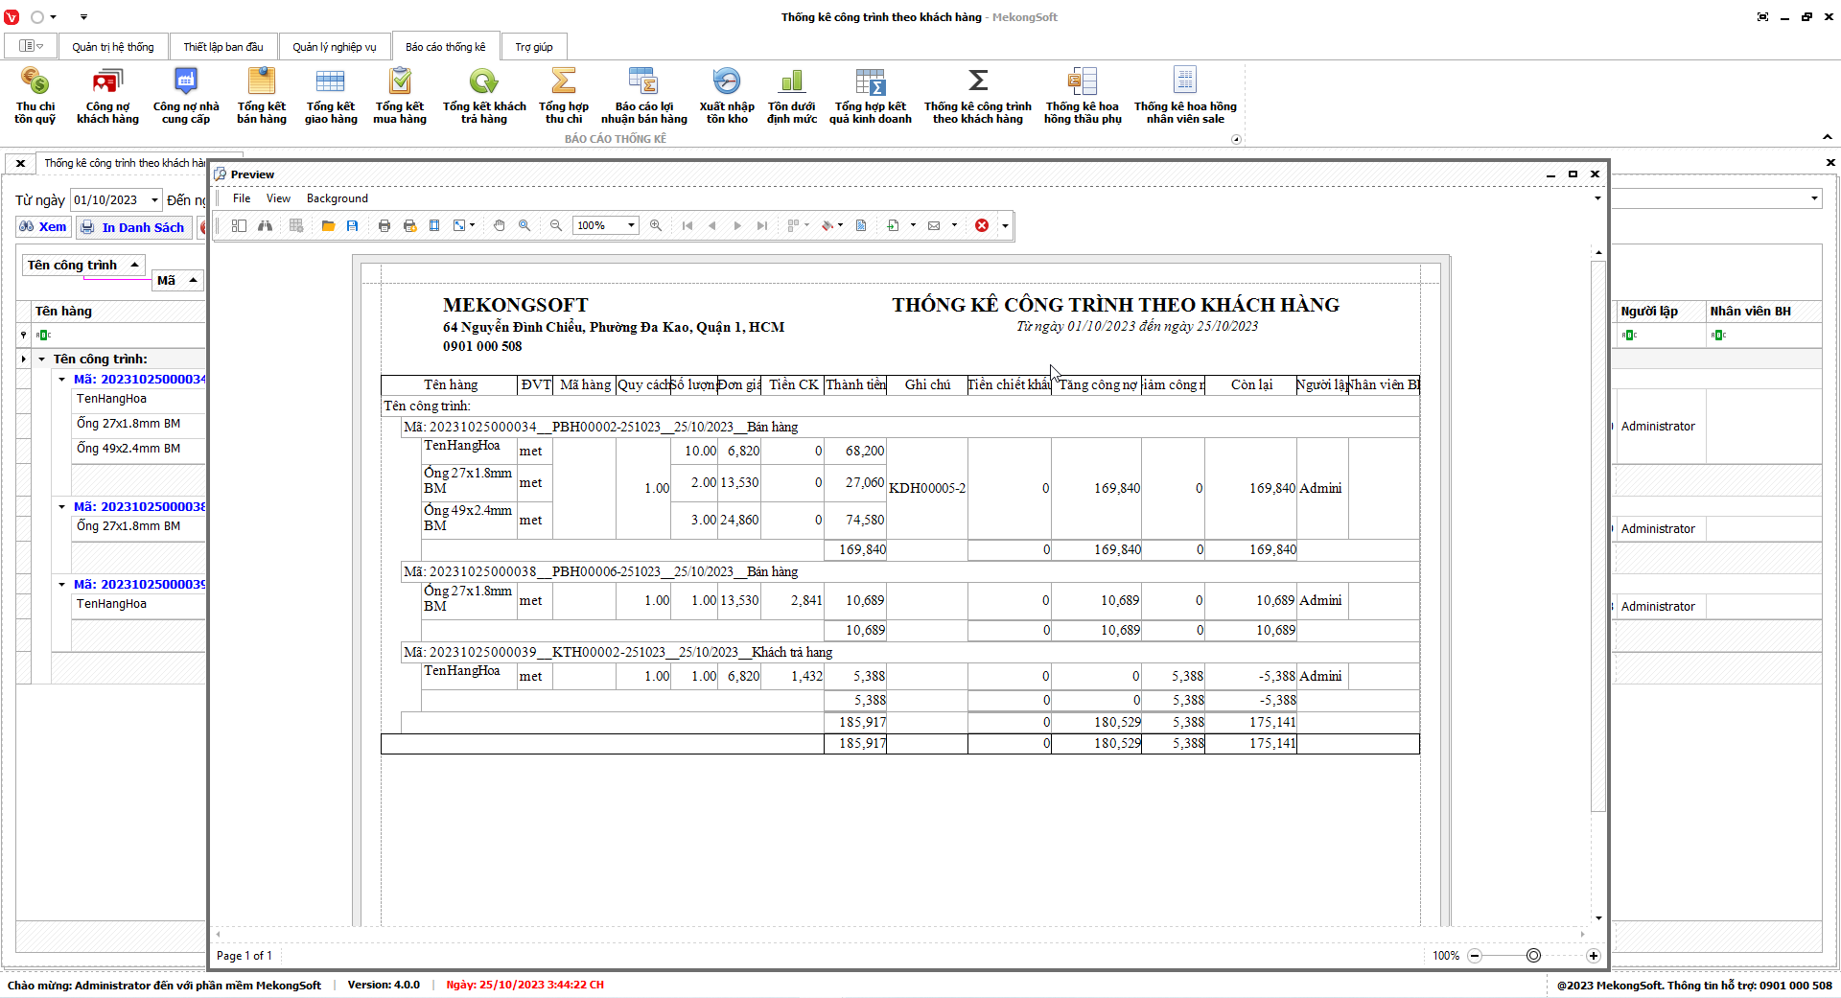Collapse the Tên công trình group row

[41, 360]
